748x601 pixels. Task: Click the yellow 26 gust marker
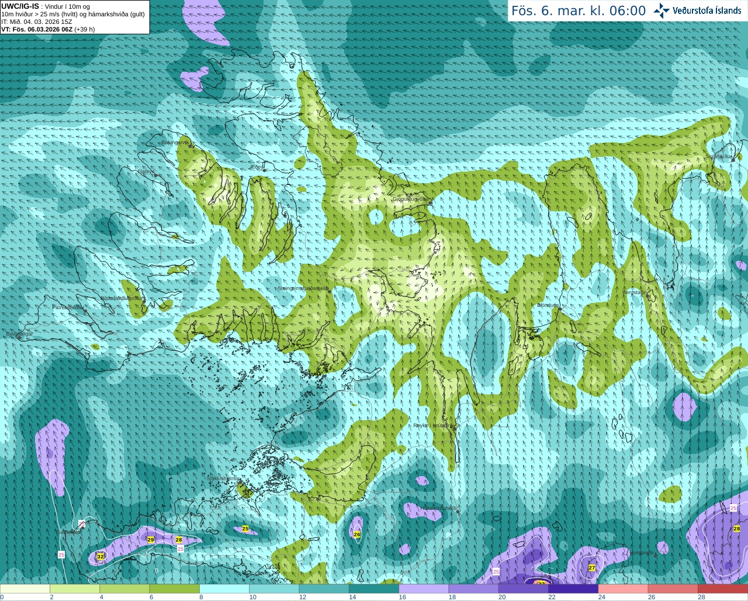pyautogui.click(x=357, y=534)
